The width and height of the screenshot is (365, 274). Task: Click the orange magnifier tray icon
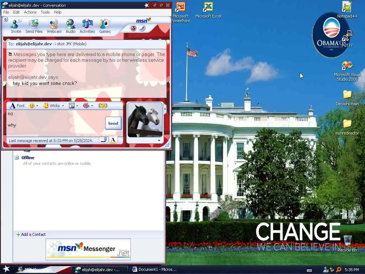tap(339, 270)
